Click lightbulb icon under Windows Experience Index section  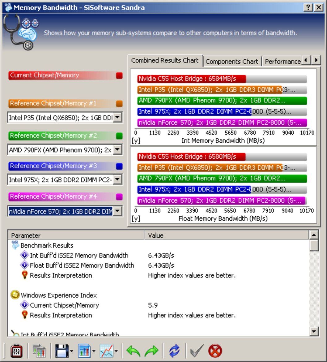coord(24,315)
